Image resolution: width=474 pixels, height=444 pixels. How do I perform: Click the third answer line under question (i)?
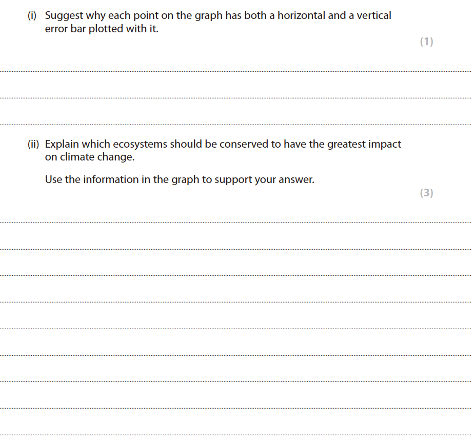(x=236, y=124)
